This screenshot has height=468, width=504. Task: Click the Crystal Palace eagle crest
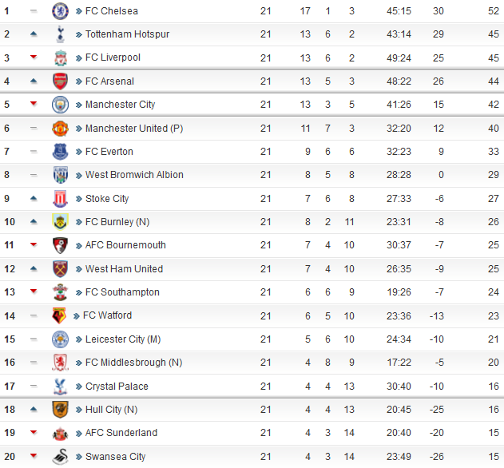click(x=60, y=386)
